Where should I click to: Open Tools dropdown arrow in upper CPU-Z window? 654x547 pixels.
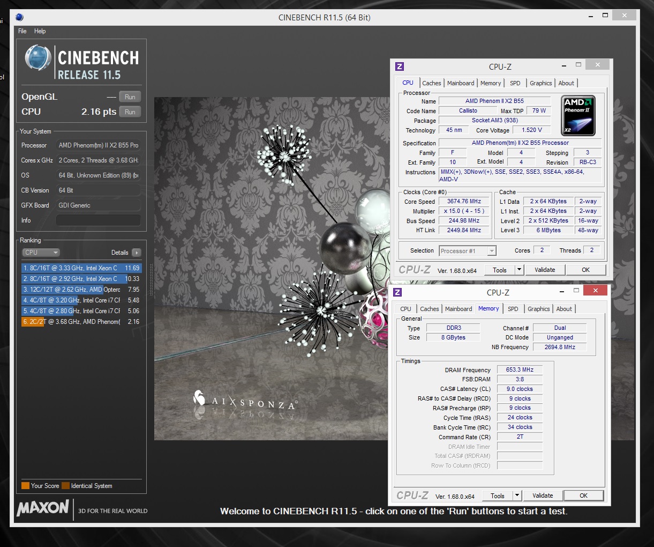point(519,270)
